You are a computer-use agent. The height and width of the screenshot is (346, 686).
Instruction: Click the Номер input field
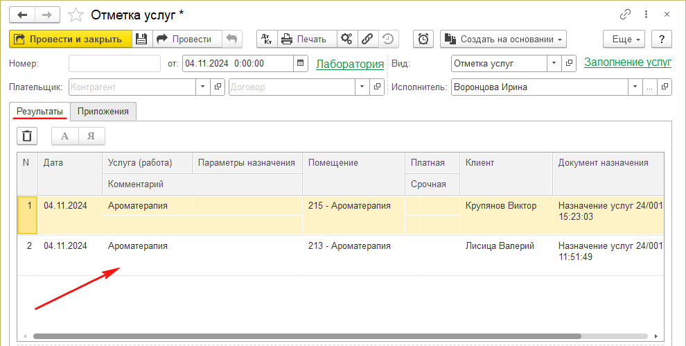point(114,64)
